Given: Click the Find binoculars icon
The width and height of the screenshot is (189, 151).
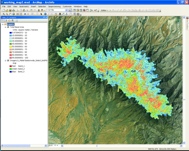Looking at the screenshot, I should point(60,14).
